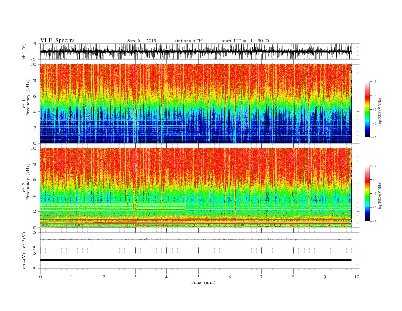This screenshot has height=311, width=402.
Task: Select the "start UT = 1:50:0" text
Action: click(245, 41)
